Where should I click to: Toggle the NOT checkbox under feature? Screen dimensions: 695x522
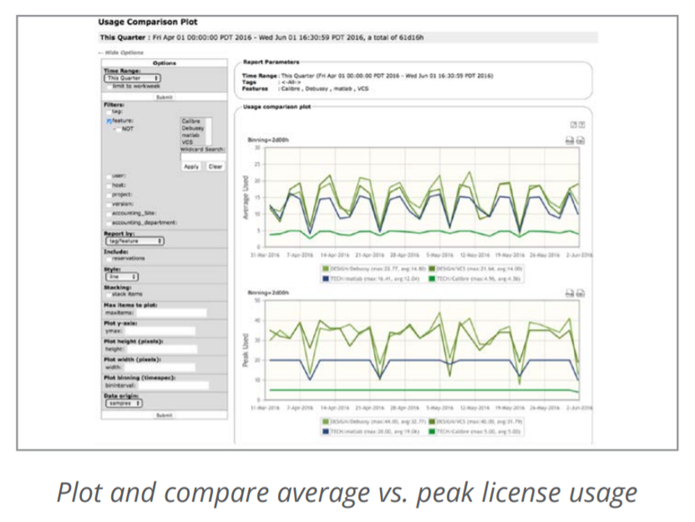point(118,129)
